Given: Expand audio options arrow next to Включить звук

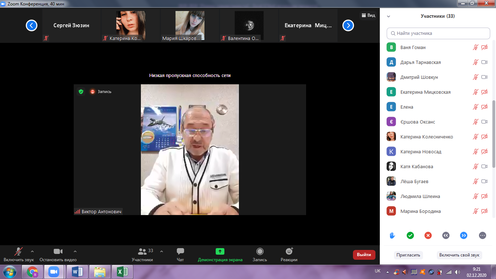Looking at the screenshot, I should [x=32, y=251].
